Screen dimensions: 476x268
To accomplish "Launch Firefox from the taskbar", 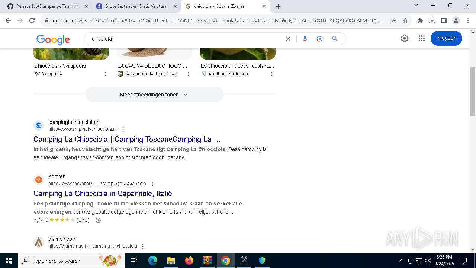I will coord(189,261).
